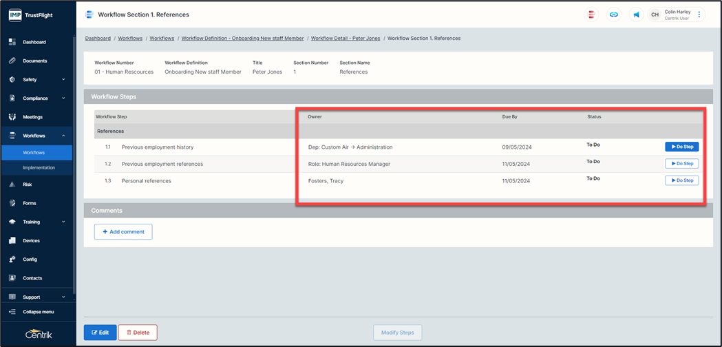Screen dimensions: 722x347
Task: Expand the Compliance submenu arrow
Action: click(x=64, y=98)
